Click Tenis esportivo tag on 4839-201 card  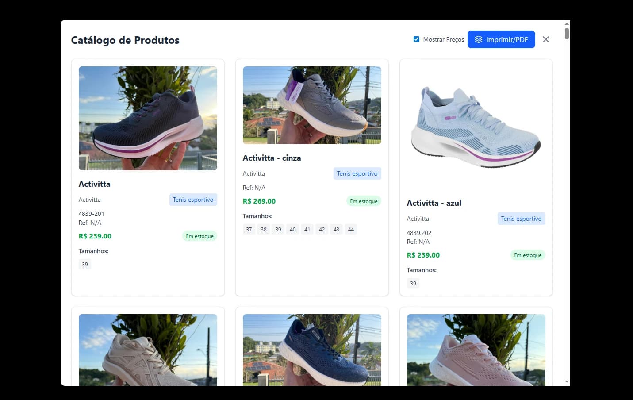(193, 200)
